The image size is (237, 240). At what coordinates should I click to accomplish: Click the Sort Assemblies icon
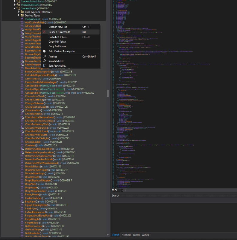pyautogui.click(x=44, y=66)
